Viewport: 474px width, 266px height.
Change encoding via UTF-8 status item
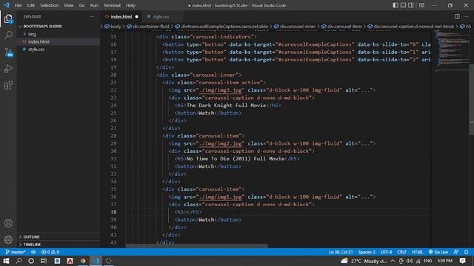point(386,252)
